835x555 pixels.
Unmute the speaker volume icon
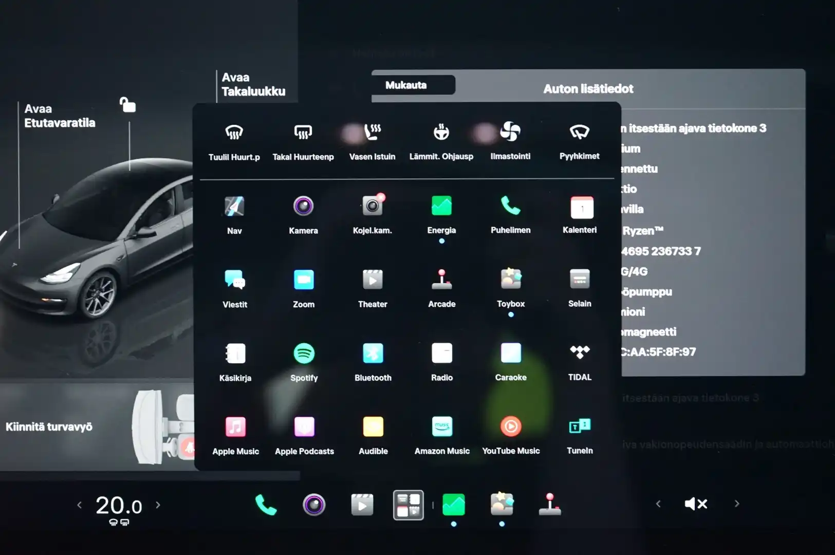(696, 504)
